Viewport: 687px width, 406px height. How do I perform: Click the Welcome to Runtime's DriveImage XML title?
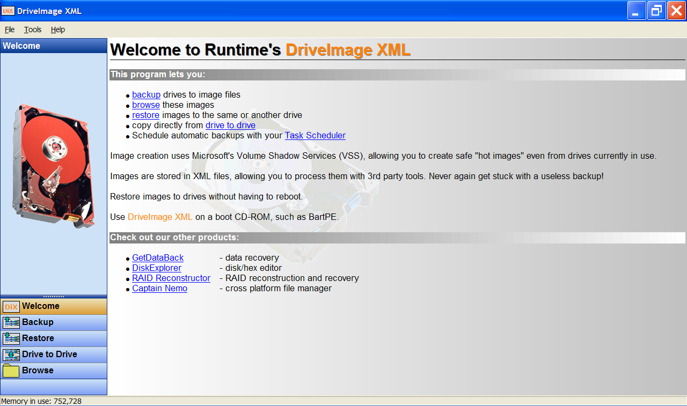click(x=260, y=50)
